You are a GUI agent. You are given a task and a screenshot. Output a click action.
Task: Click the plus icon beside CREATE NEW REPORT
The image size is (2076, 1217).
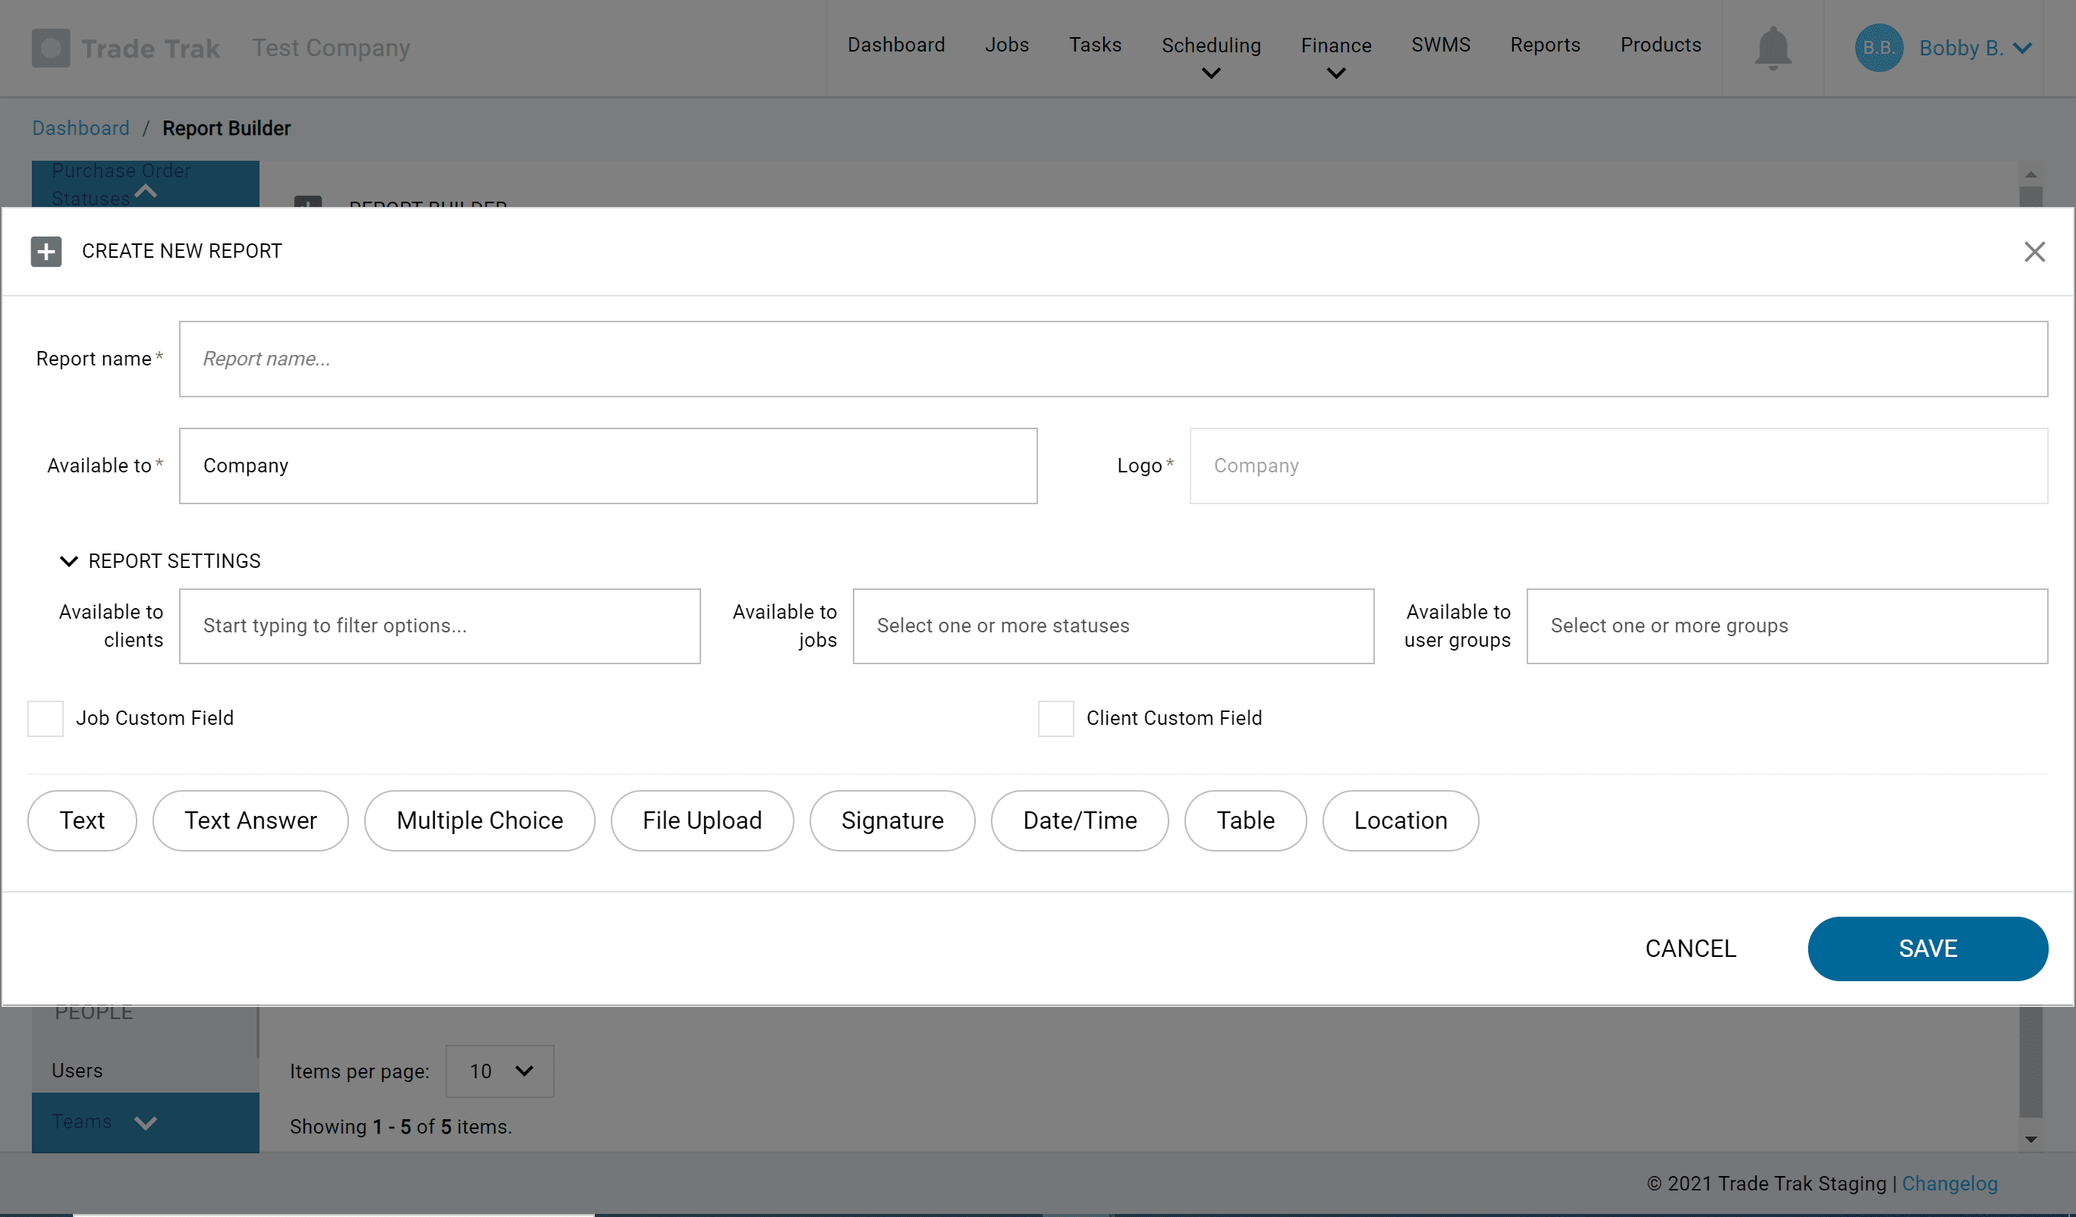coord(46,251)
